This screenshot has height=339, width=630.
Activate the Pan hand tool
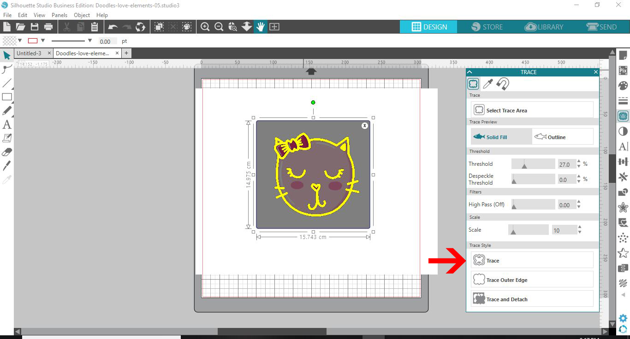[x=261, y=27]
